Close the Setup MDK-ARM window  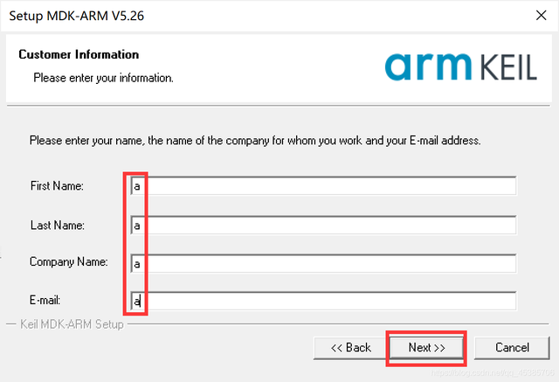(542, 16)
